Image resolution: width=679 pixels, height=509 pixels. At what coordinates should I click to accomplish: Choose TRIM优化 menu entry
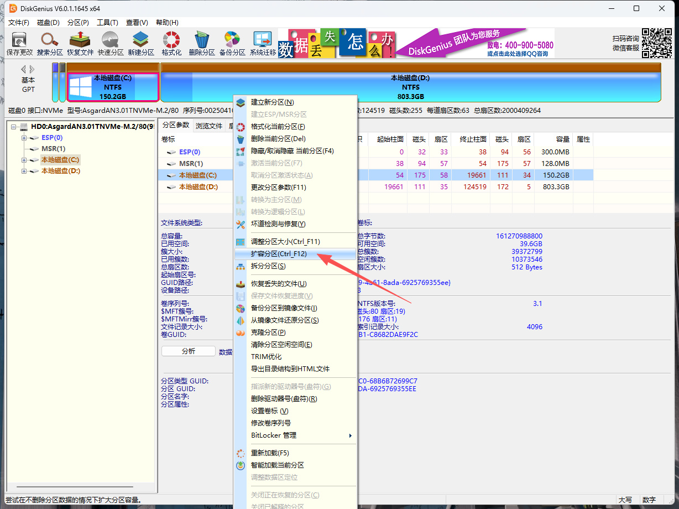pos(295,357)
